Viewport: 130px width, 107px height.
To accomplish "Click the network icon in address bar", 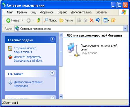I will [17, 29].
